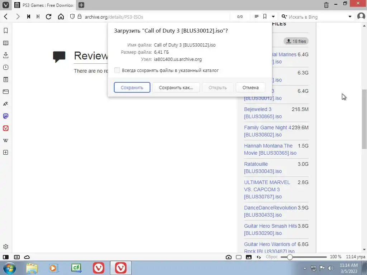Screen dimensions: 367x275
Task: Open the Vivaldi web panel in sidebar
Action: tap(6, 128)
